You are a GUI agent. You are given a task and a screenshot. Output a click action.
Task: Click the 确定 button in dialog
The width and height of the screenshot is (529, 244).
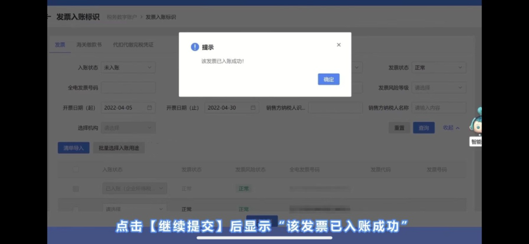tap(329, 79)
